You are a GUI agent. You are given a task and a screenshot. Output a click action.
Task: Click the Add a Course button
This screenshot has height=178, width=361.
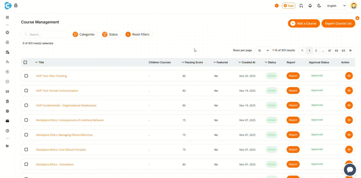click(304, 23)
